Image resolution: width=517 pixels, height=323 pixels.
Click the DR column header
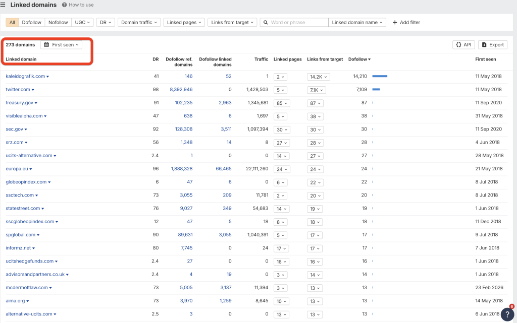pyautogui.click(x=156, y=59)
